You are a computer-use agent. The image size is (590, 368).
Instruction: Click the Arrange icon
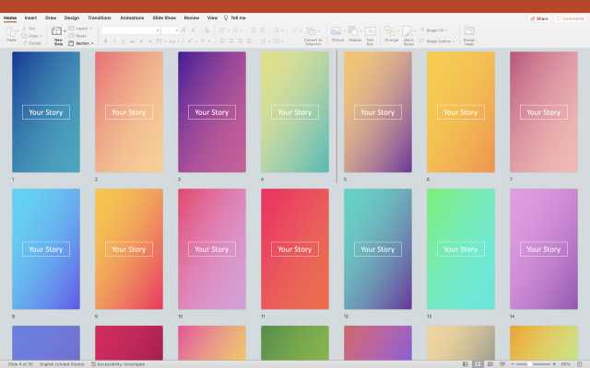[x=392, y=31]
